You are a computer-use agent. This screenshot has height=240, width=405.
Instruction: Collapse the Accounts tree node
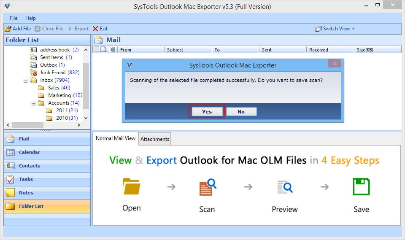click(33, 103)
